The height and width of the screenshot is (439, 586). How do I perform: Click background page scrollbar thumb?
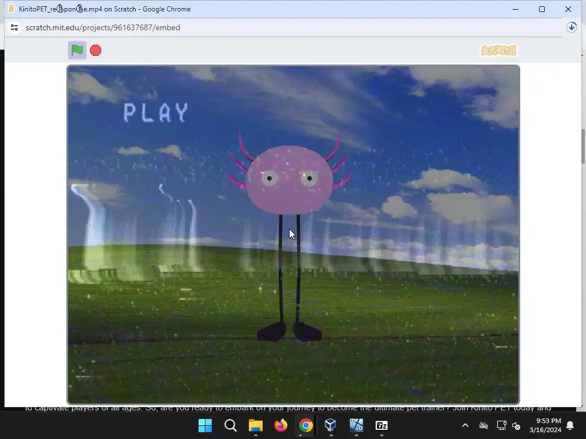pos(583,146)
